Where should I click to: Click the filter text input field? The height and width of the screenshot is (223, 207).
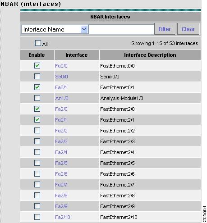click(x=121, y=29)
